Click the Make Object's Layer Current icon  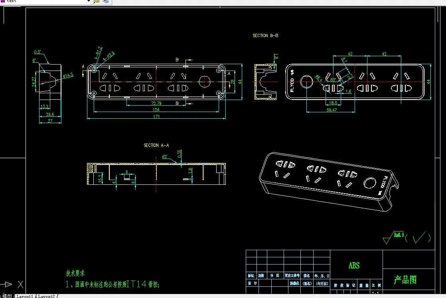coord(97,1)
